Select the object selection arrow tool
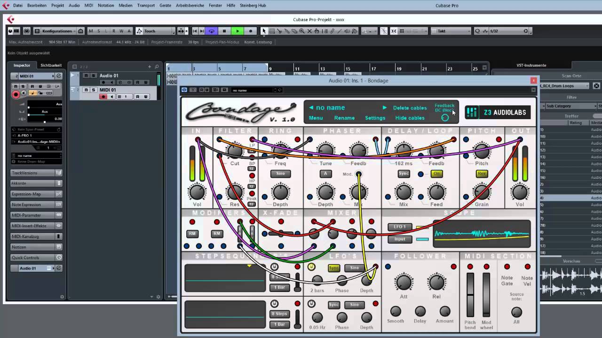Image resolution: width=602 pixels, height=338 pixels. (x=264, y=31)
